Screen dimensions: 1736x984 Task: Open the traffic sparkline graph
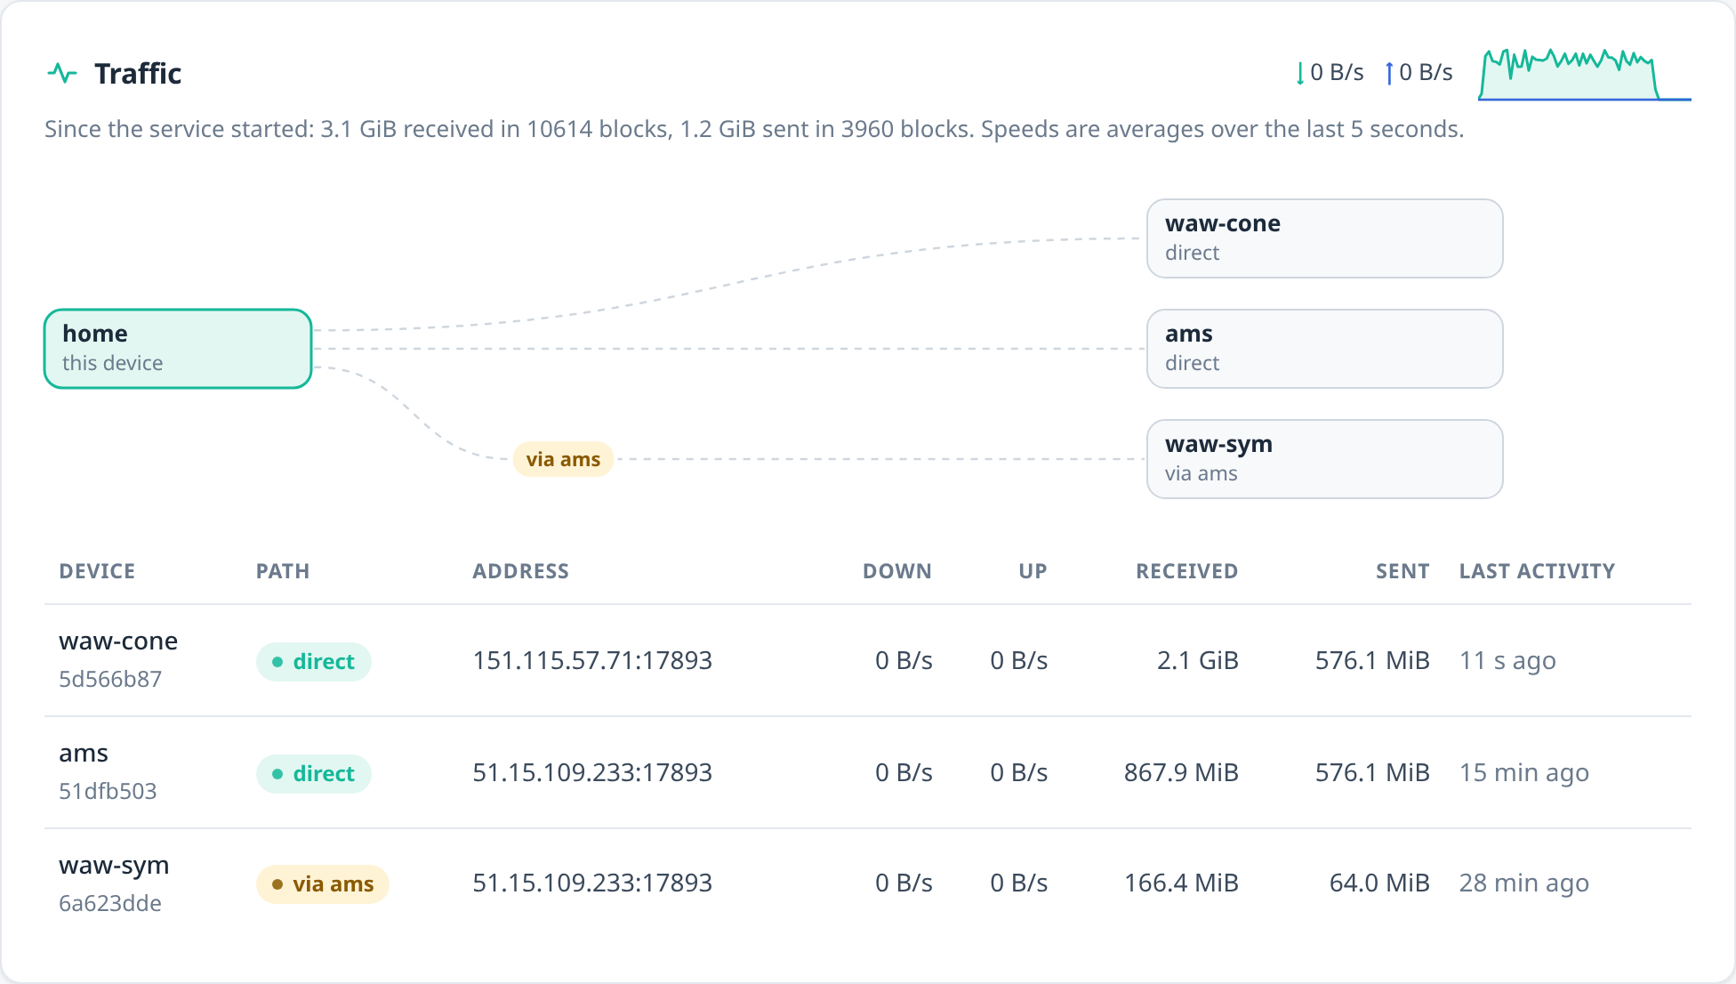click(x=1585, y=74)
